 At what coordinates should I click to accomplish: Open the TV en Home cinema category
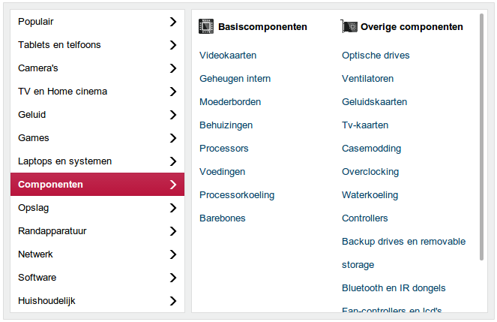[63, 92]
